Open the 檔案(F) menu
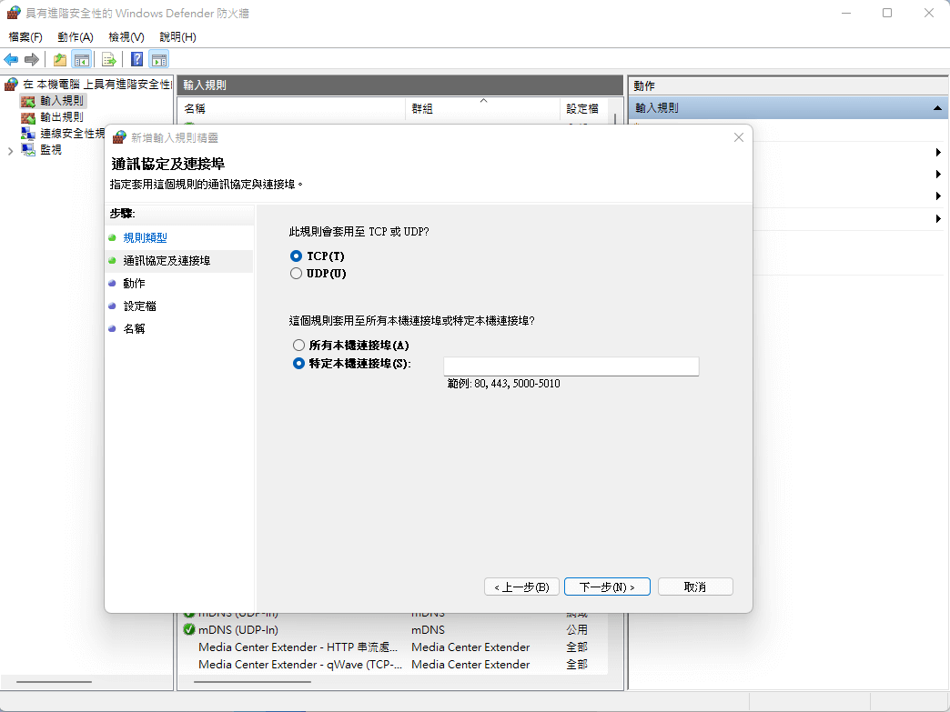Viewport: 950px width, 712px height. pyautogui.click(x=25, y=37)
